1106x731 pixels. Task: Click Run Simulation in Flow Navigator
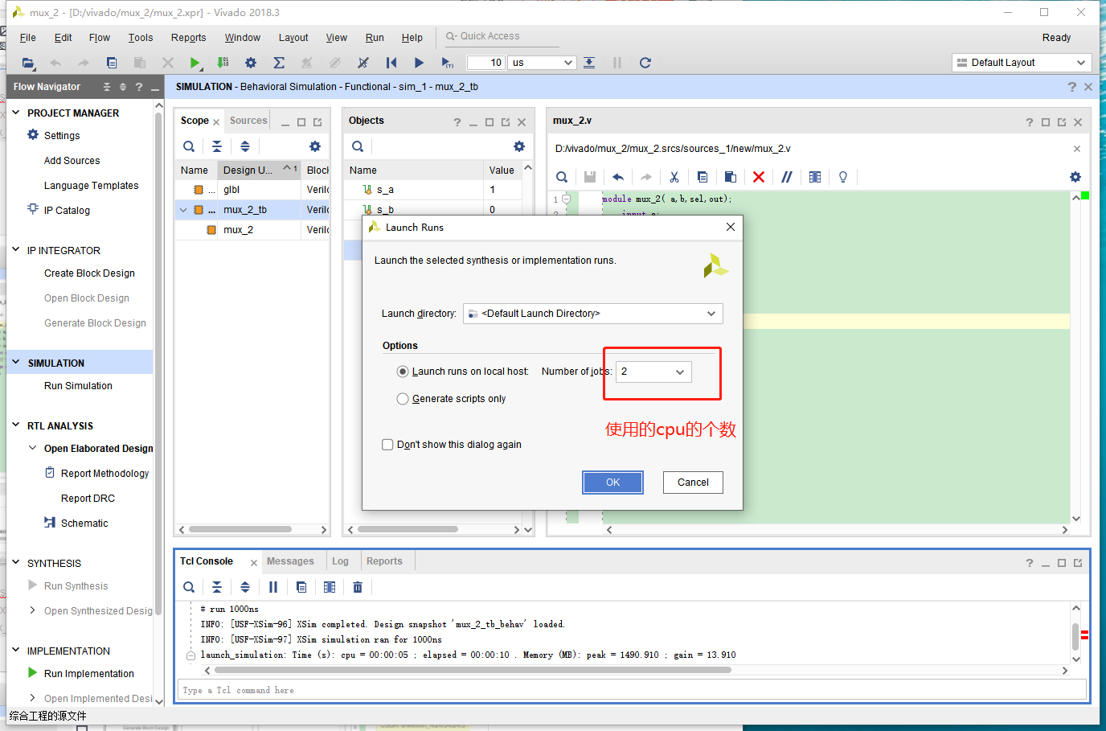pos(78,386)
